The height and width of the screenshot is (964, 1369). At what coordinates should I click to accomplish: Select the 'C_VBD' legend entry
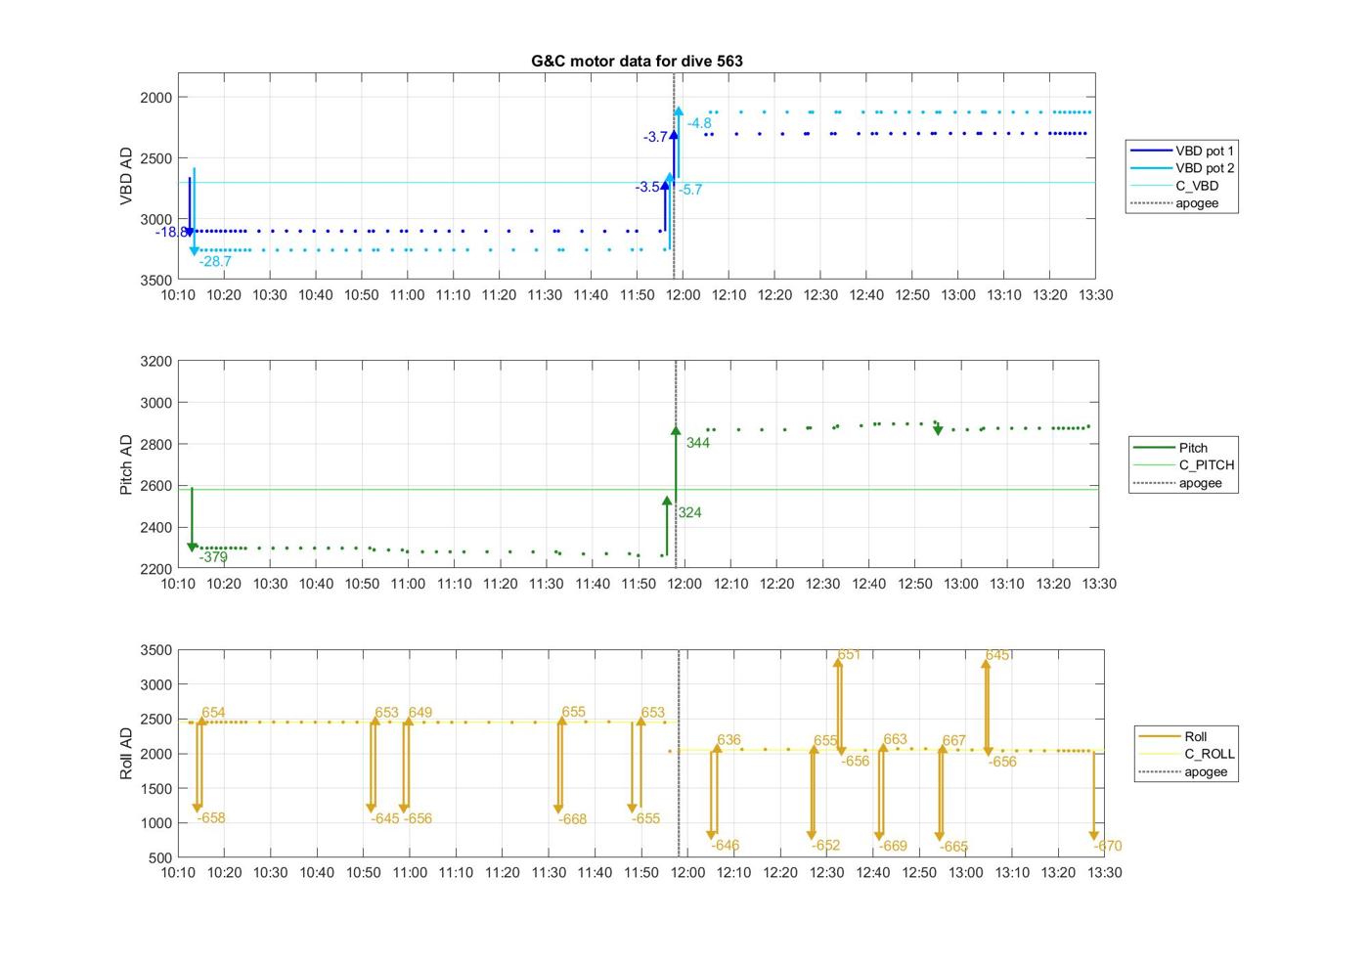[x=1174, y=186]
